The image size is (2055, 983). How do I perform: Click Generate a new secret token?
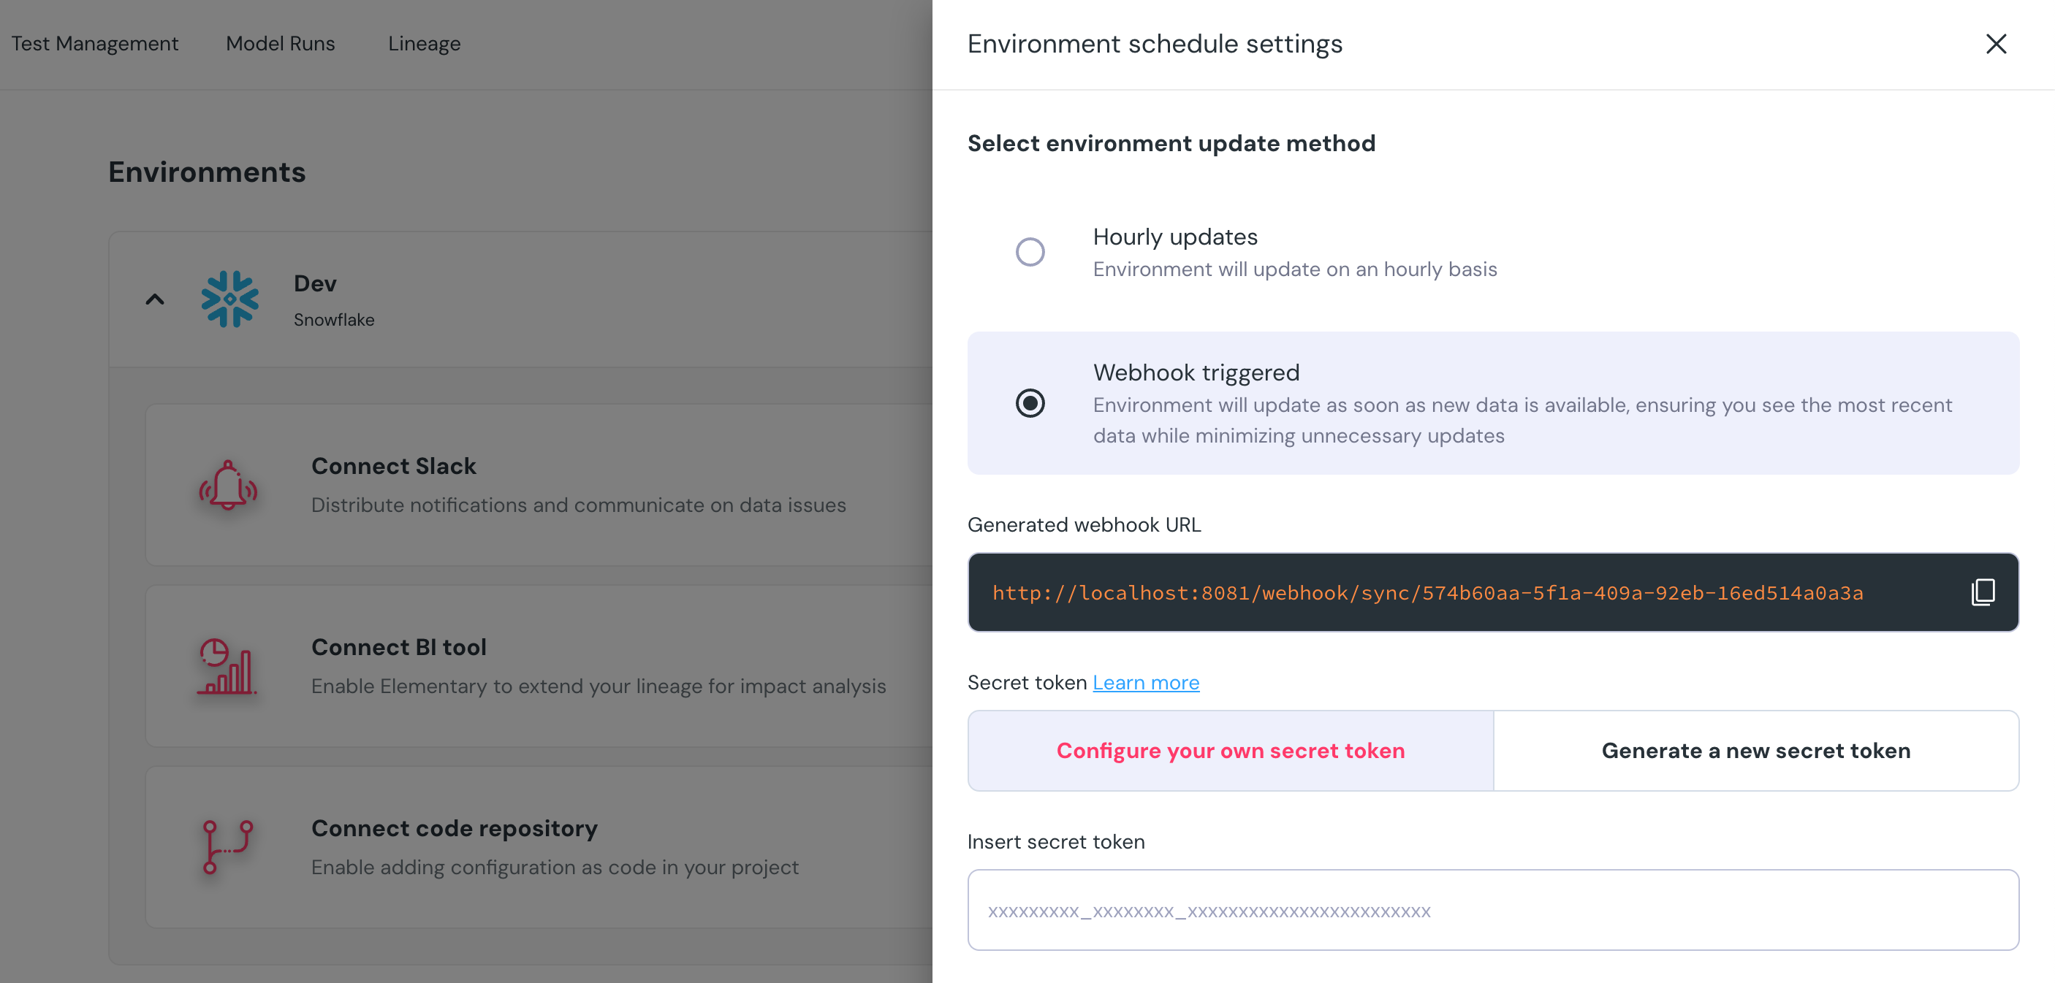click(x=1755, y=751)
